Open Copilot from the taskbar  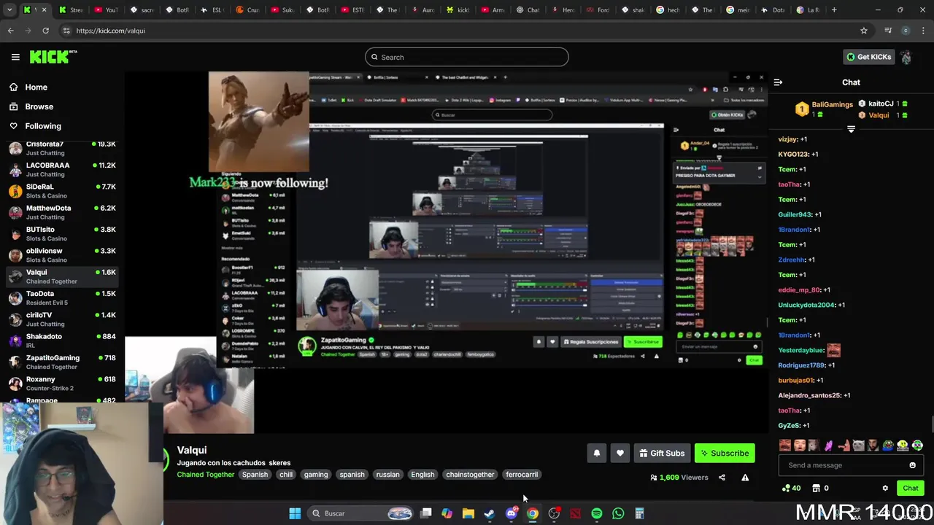[447, 513]
